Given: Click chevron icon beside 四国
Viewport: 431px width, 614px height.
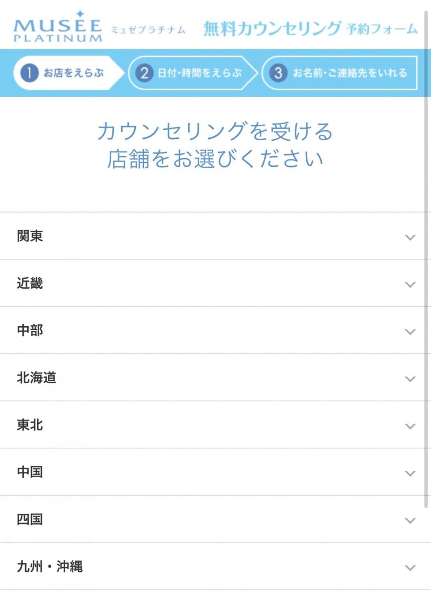Looking at the screenshot, I should 410,520.
